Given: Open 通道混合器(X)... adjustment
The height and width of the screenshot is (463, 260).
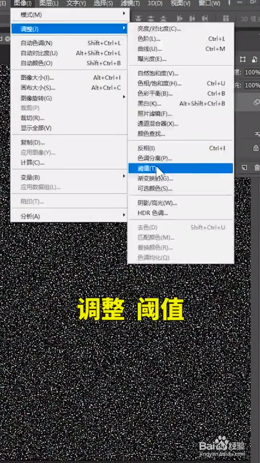Looking at the screenshot, I should pos(181,124).
